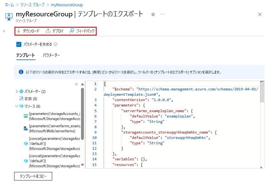Click "contentVersion" on line 3

tap(130, 100)
